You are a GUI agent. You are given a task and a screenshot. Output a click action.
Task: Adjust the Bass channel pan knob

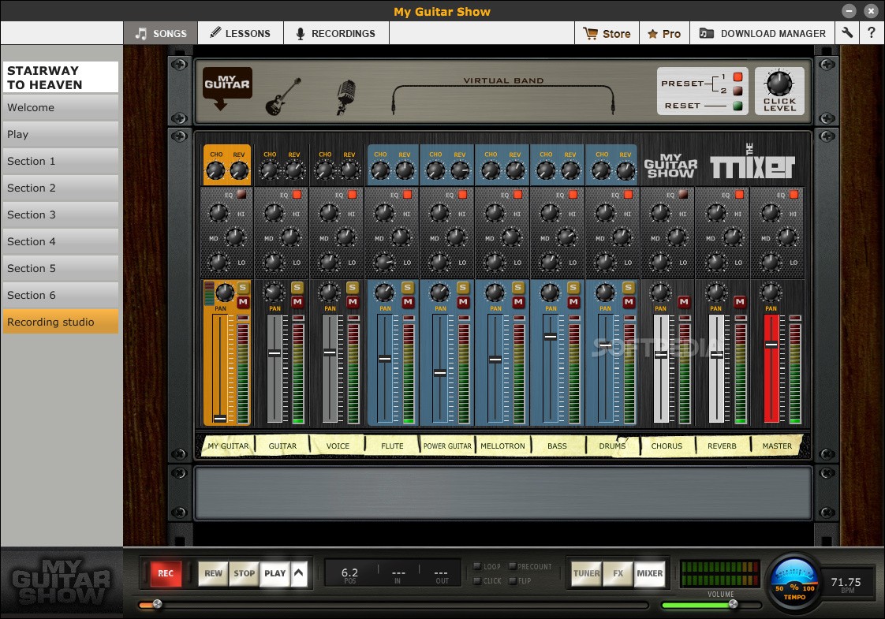550,293
